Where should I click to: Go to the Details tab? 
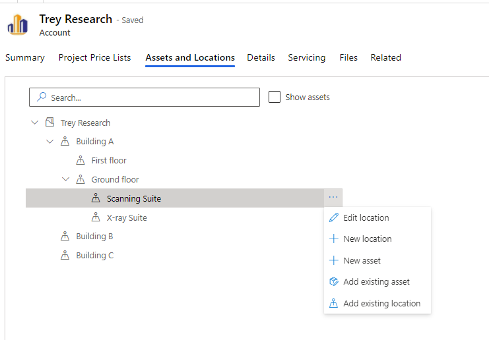pos(261,57)
